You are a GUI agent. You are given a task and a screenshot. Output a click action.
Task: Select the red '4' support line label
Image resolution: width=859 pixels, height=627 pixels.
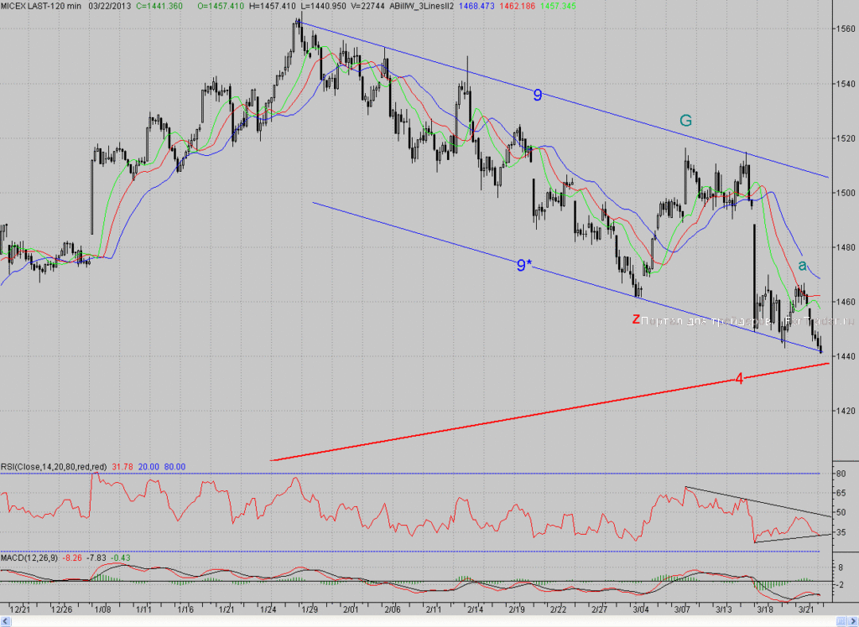coord(739,378)
